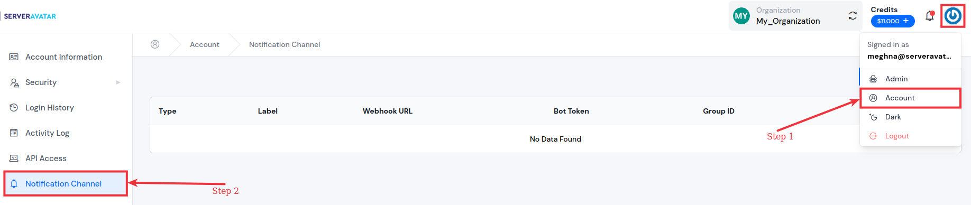Click the MY organization avatar
The height and width of the screenshot is (205, 971).
coord(741,16)
